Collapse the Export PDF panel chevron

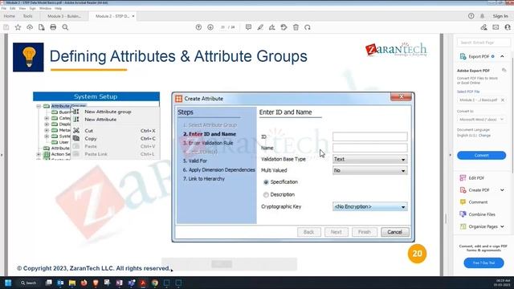[502, 57]
